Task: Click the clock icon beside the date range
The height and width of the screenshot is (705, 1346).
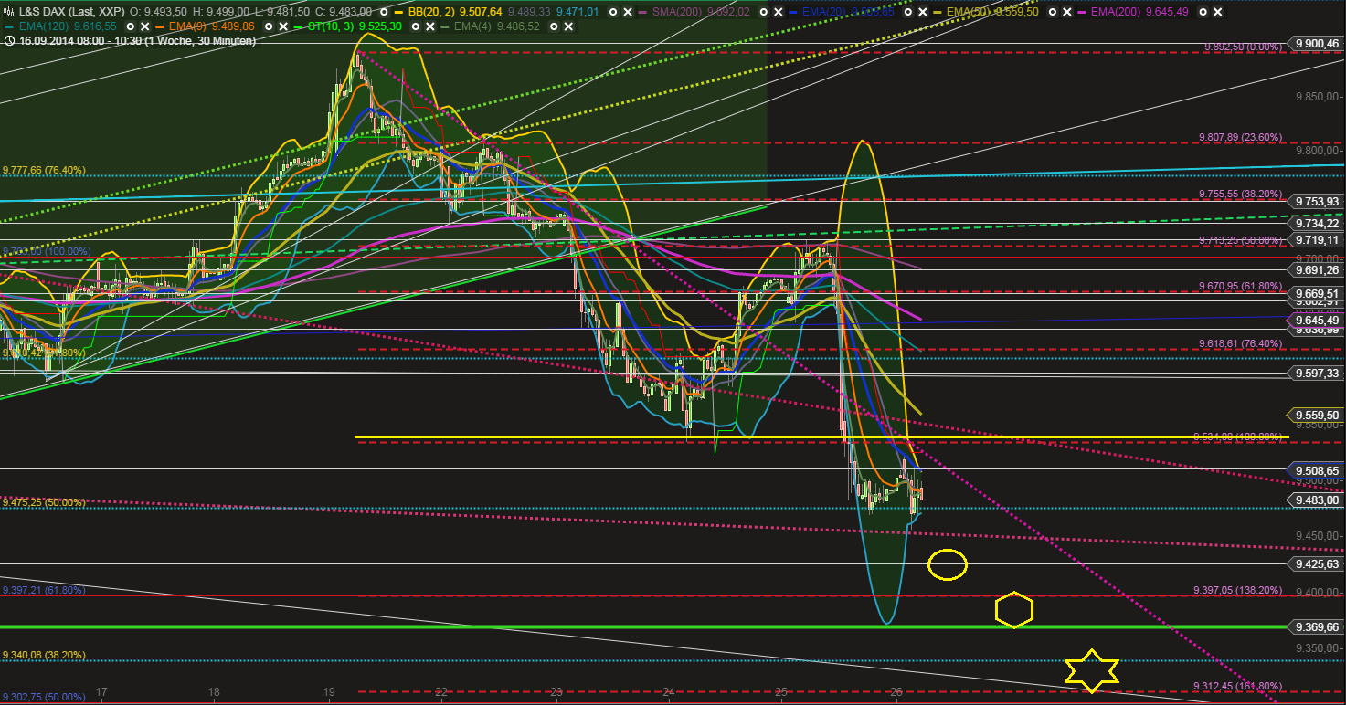Action: tap(9, 41)
